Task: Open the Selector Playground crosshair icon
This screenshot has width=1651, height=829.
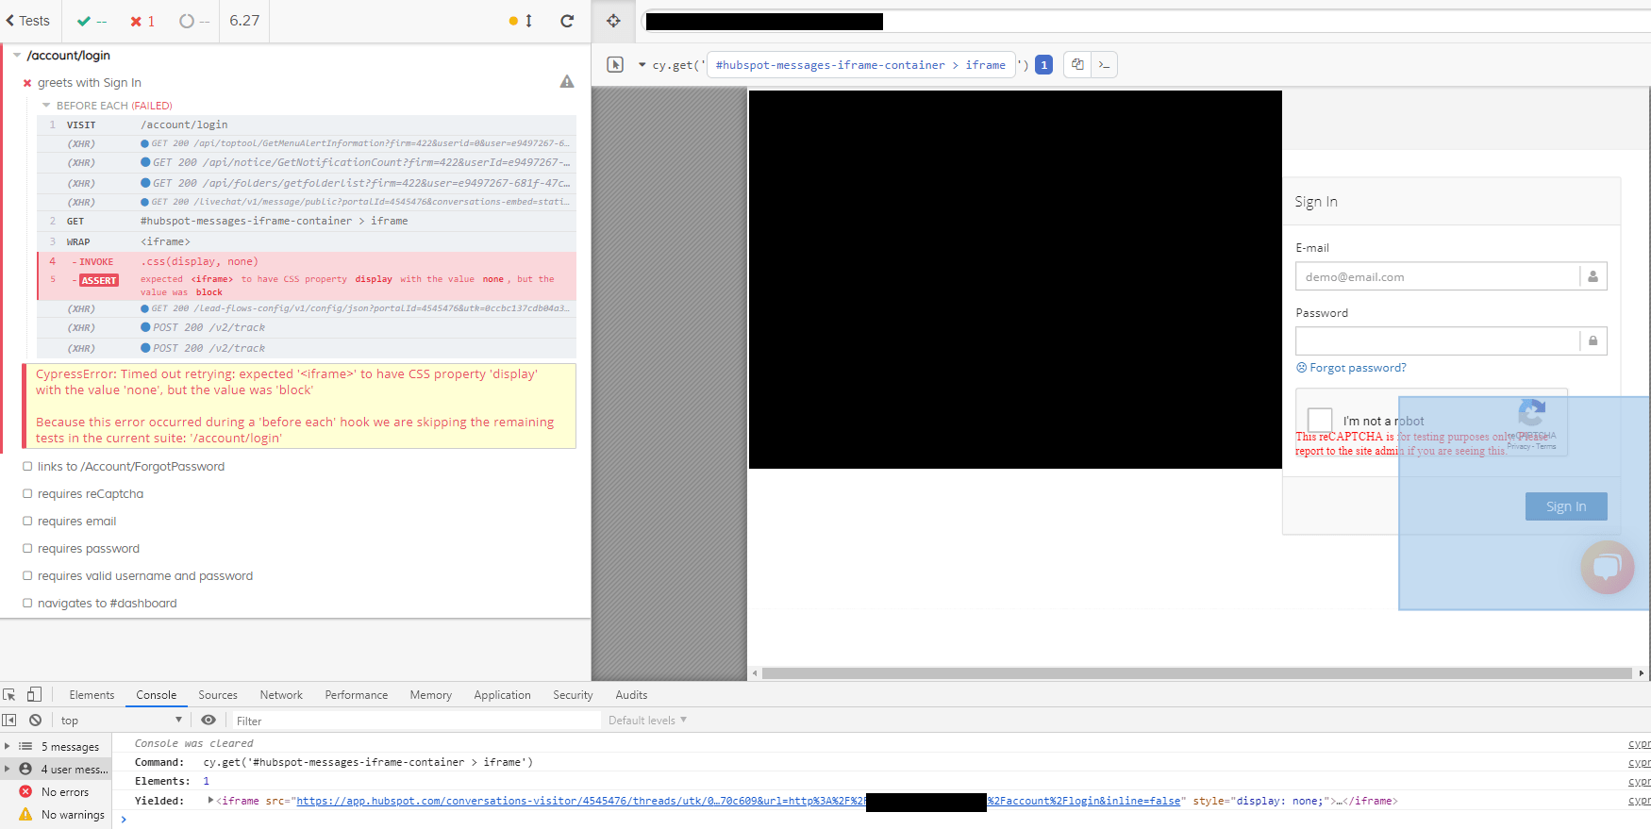Action: click(x=613, y=21)
